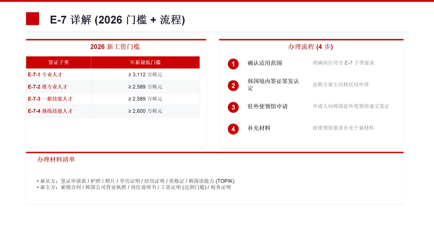
Task: Click the 确认适用范围 step text
Action: 264,63
